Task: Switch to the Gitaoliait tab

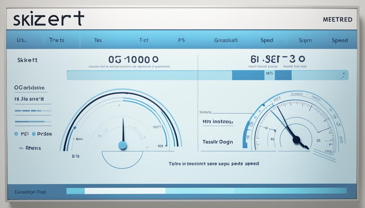Action: 226,40
